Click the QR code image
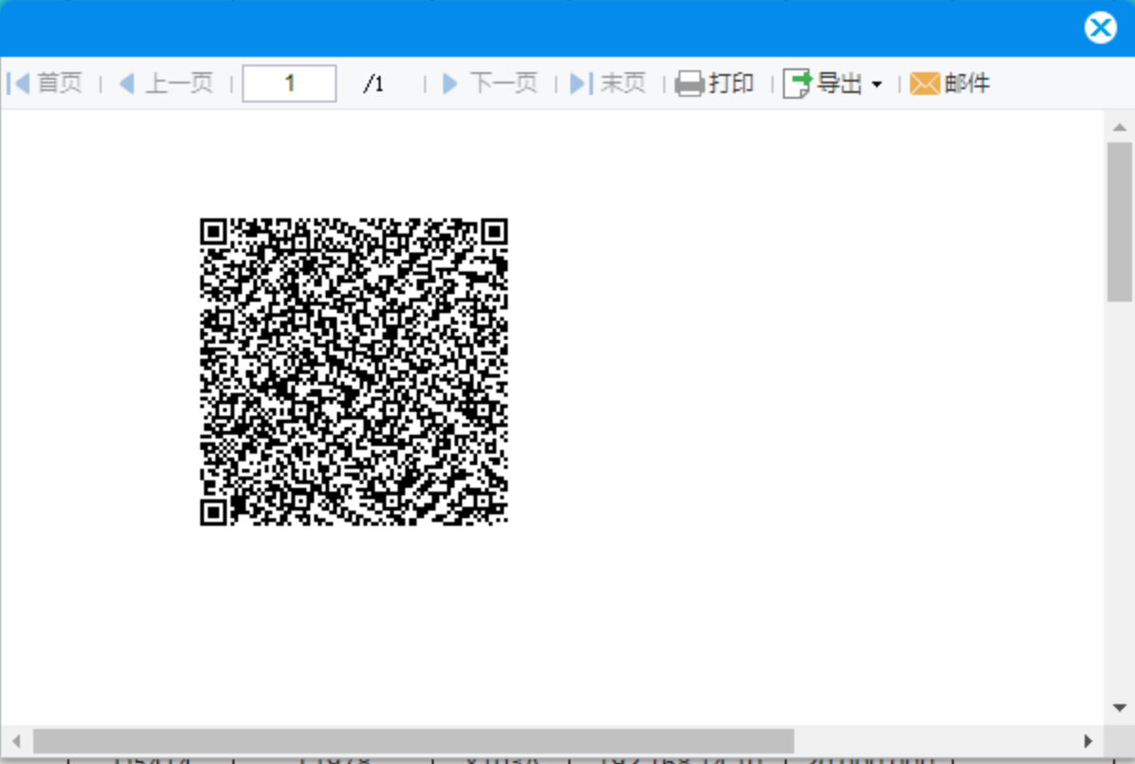 [x=354, y=371]
